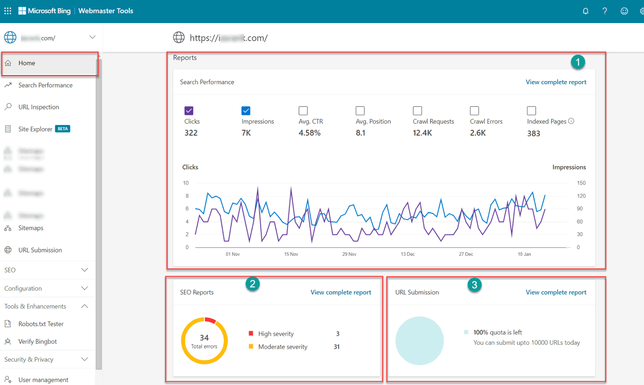Uncheck the Clicks metric checkbox
The width and height of the screenshot is (644, 385).
[x=189, y=110]
